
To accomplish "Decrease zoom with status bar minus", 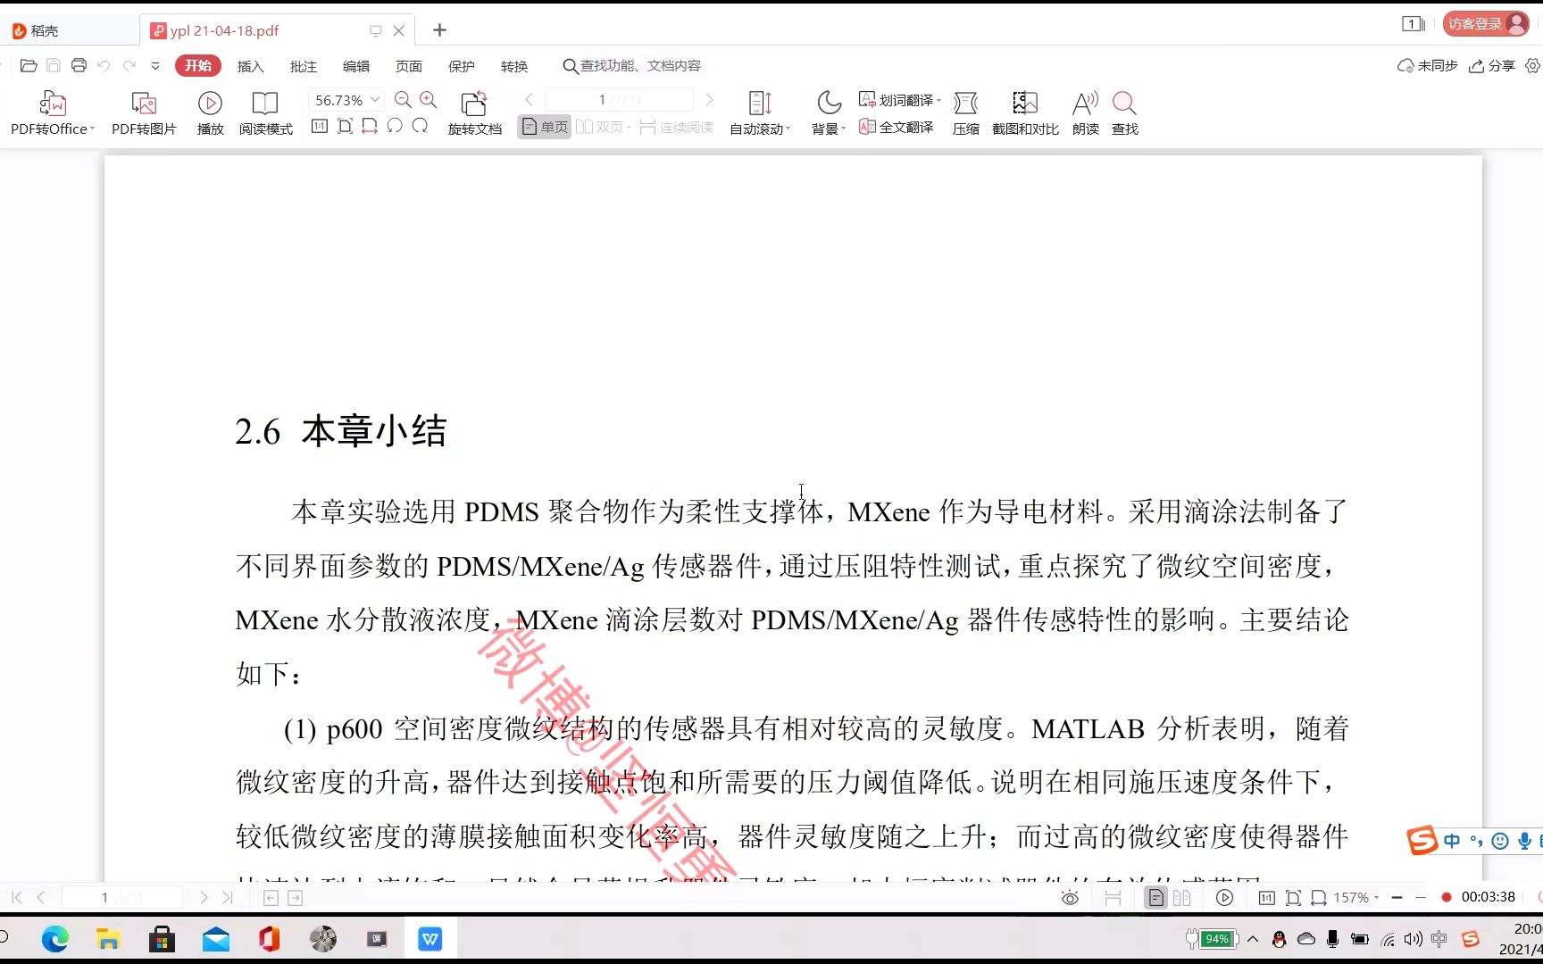I will point(1397,898).
